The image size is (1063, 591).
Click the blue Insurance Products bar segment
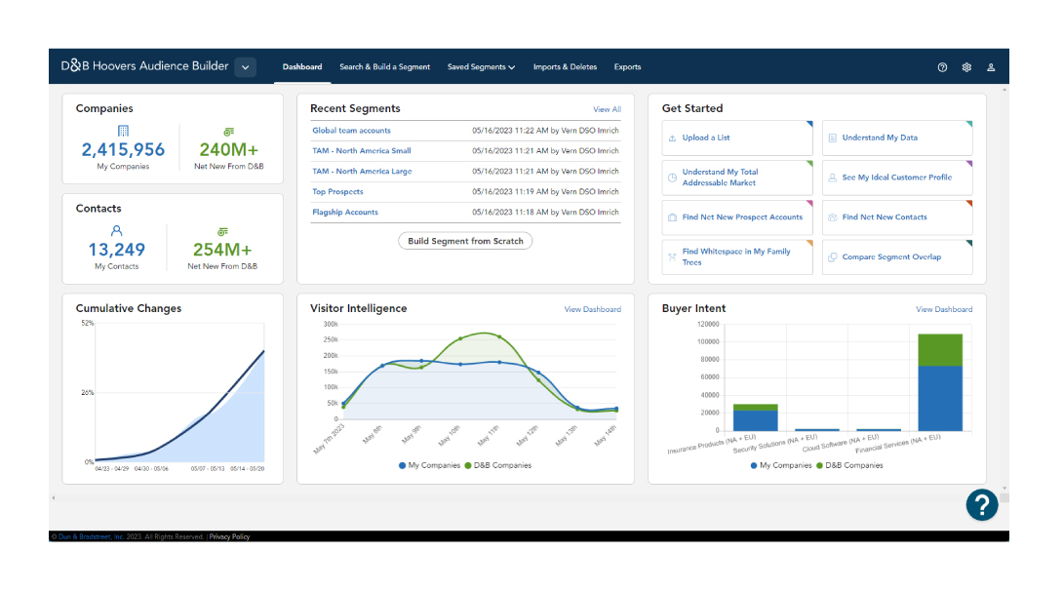pyautogui.click(x=755, y=421)
